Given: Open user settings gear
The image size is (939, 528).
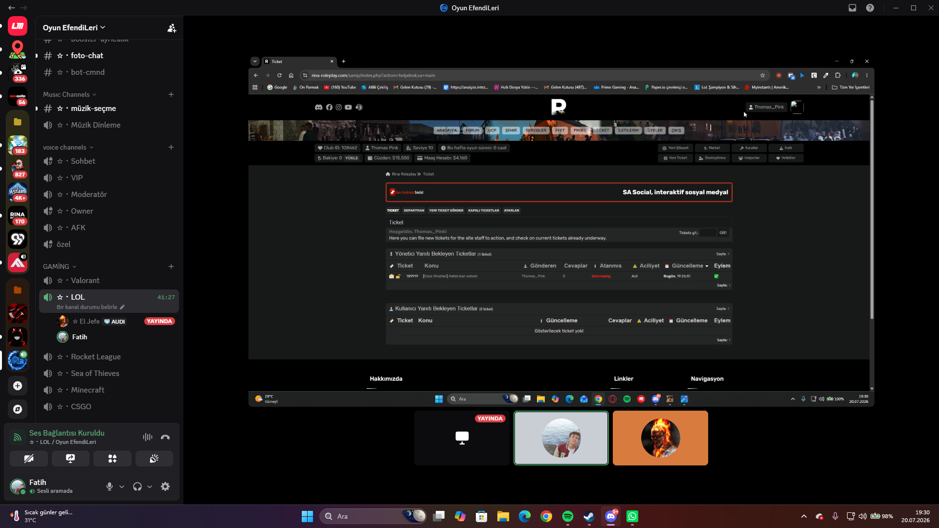Looking at the screenshot, I should tap(165, 486).
